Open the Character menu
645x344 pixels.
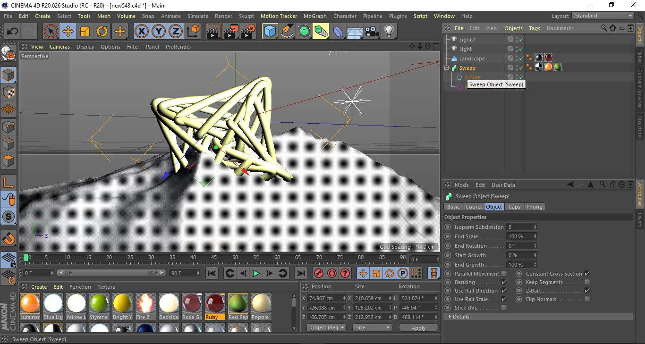[x=345, y=16]
